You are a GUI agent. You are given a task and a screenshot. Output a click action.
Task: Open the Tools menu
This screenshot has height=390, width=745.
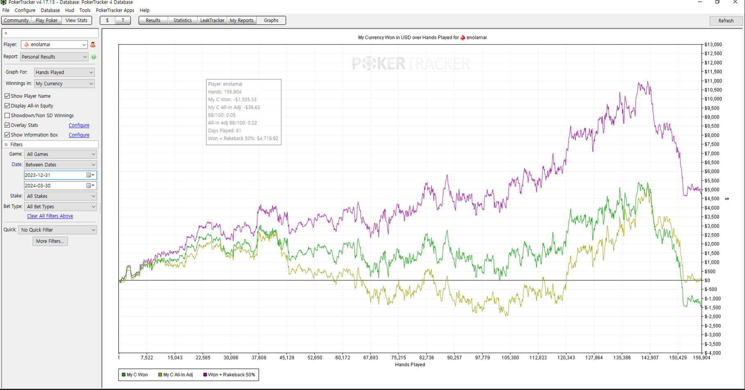point(85,10)
